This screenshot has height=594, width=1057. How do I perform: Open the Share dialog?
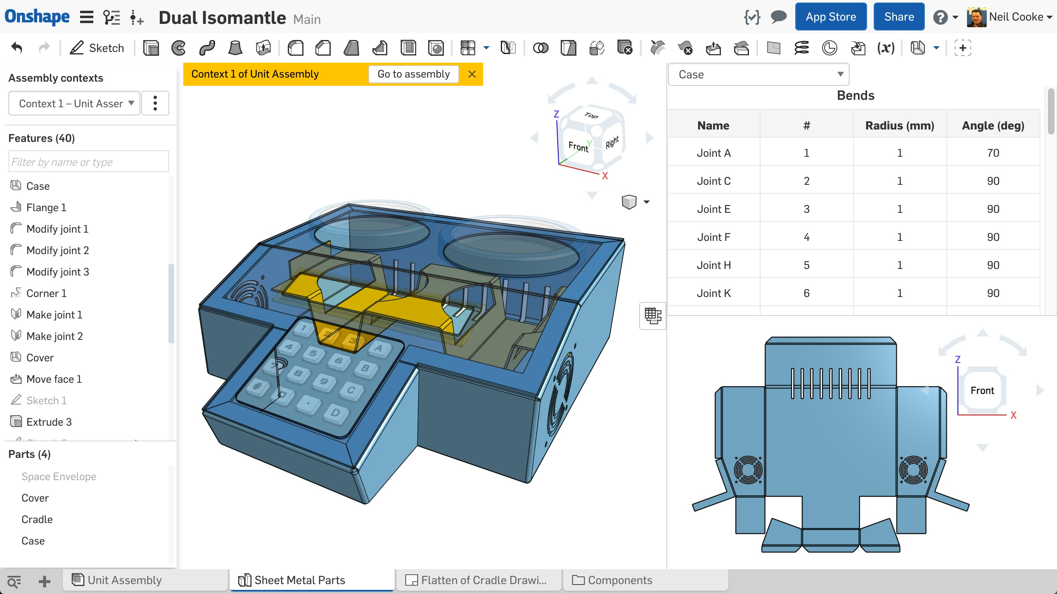tap(898, 16)
